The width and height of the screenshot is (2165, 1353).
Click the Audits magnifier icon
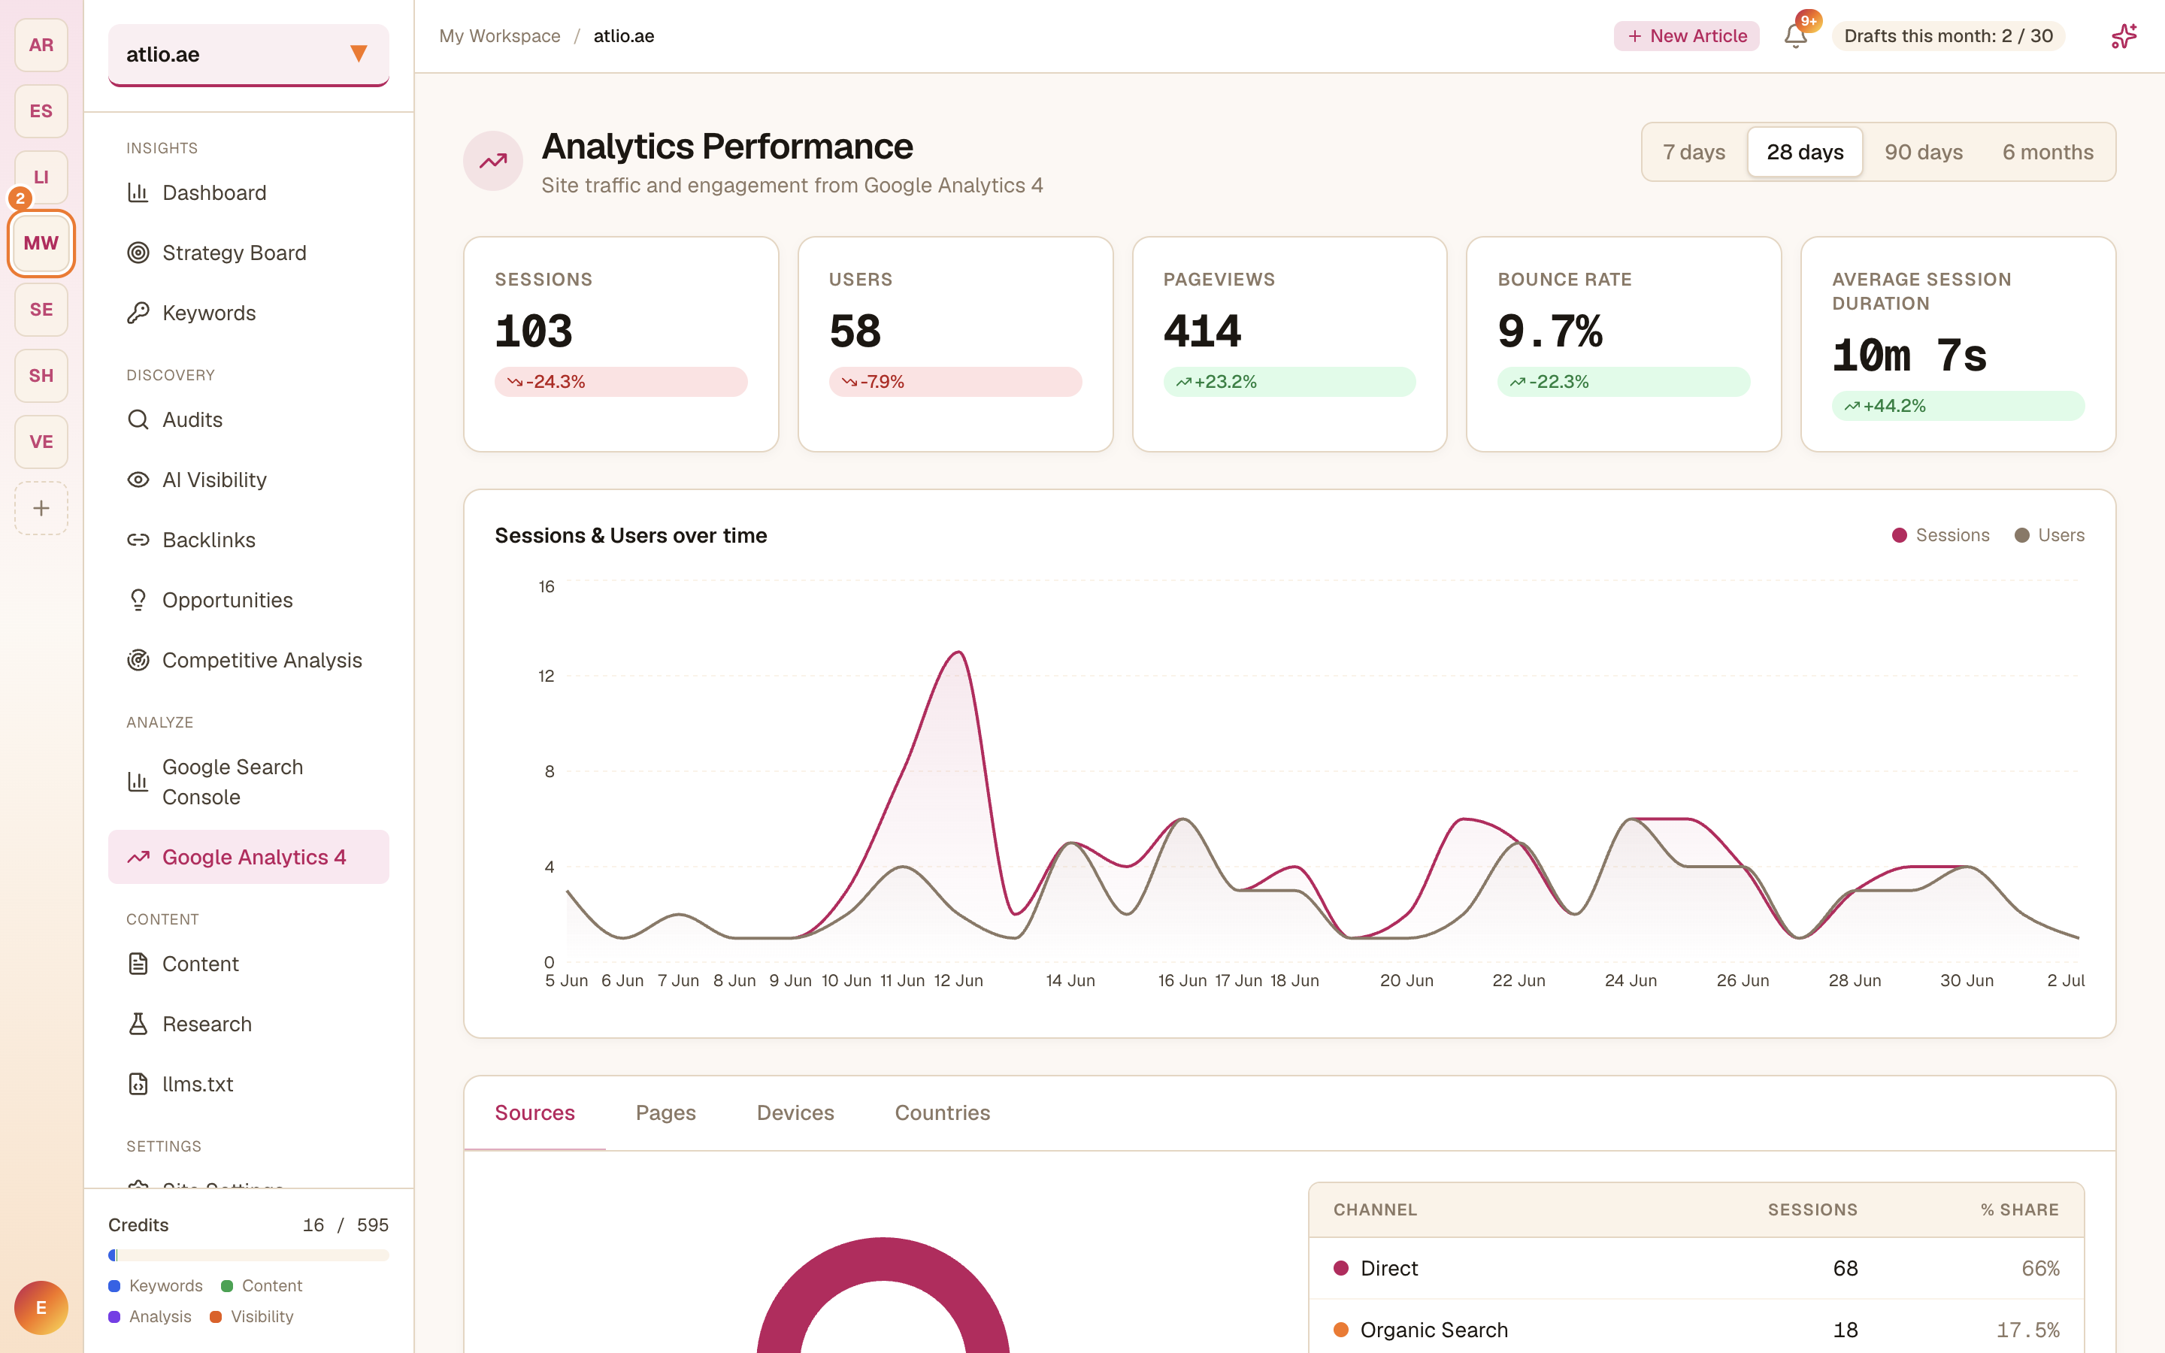(138, 419)
